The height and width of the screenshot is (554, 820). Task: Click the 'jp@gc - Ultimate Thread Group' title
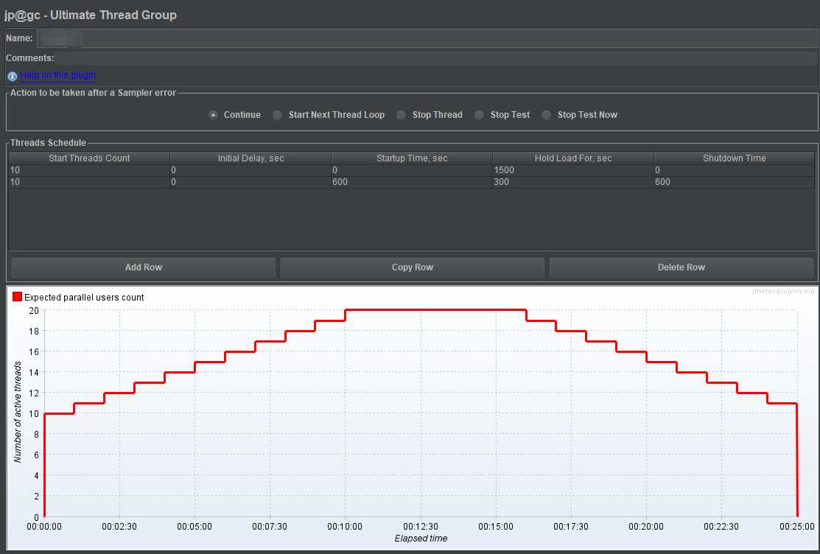point(91,15)
